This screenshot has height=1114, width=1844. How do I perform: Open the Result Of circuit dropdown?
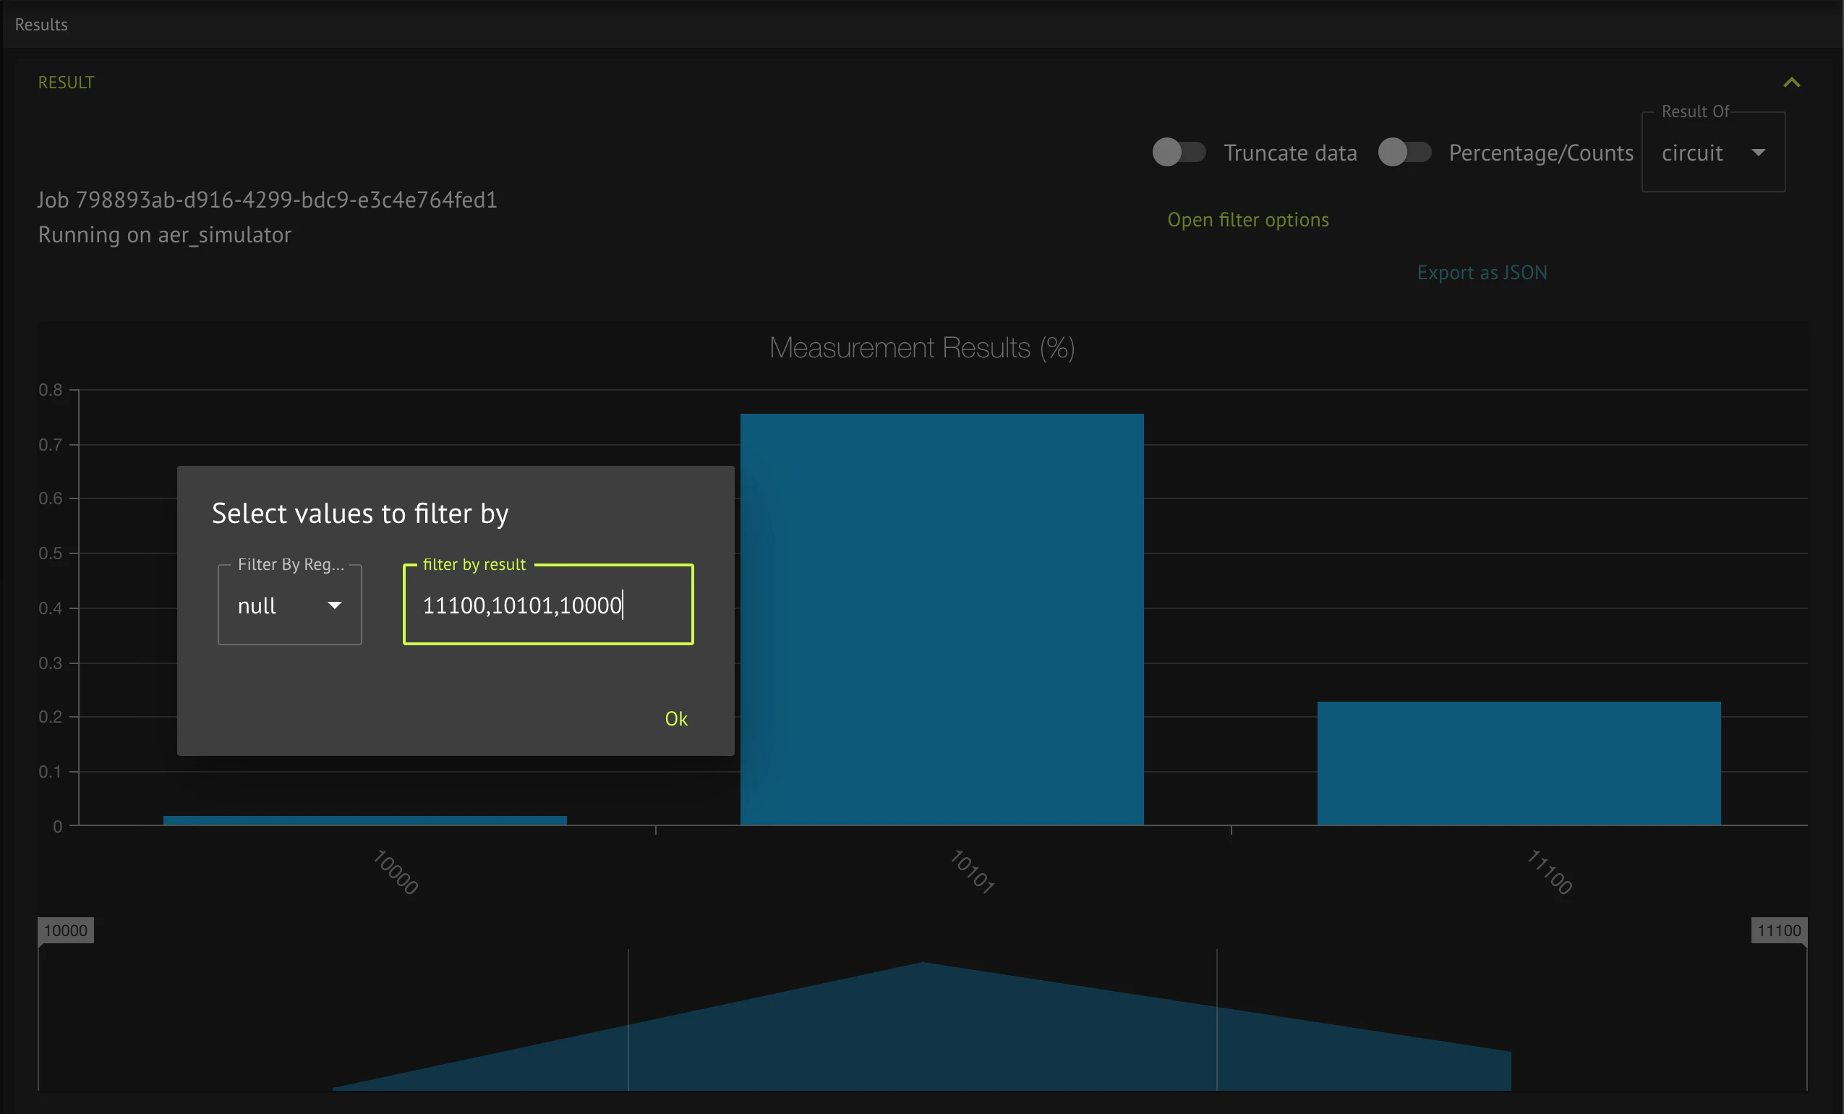pos(1713,153)
